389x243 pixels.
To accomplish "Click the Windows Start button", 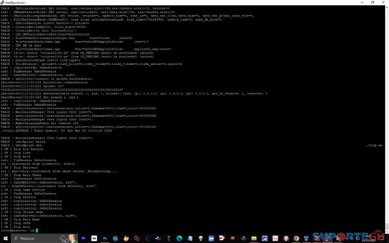I will tap(5, 238).
